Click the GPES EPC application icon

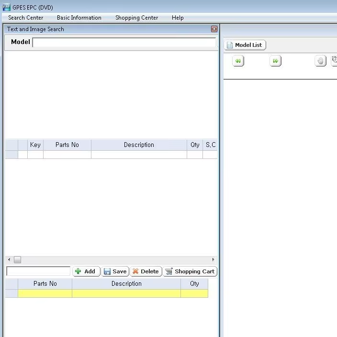click(6, 7)
